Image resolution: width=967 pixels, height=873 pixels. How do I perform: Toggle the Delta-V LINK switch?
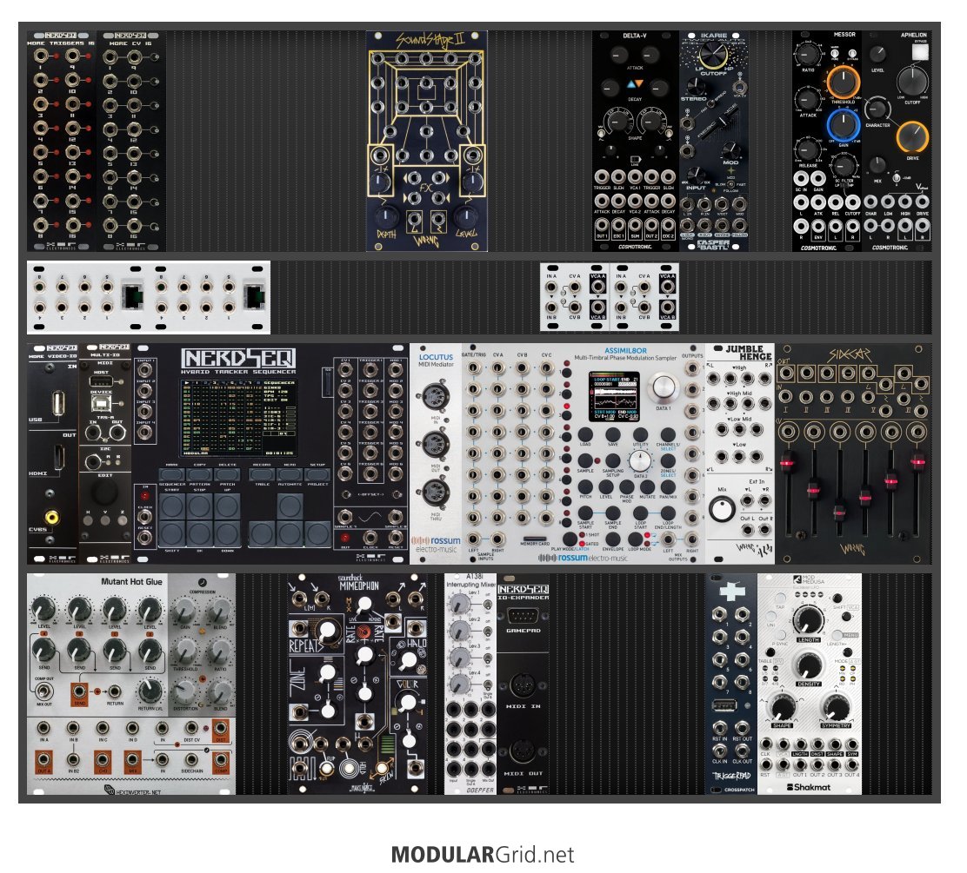[x=635, y=159]
